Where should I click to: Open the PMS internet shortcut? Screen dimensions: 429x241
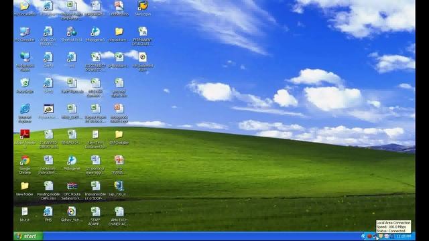coord(48,212)
